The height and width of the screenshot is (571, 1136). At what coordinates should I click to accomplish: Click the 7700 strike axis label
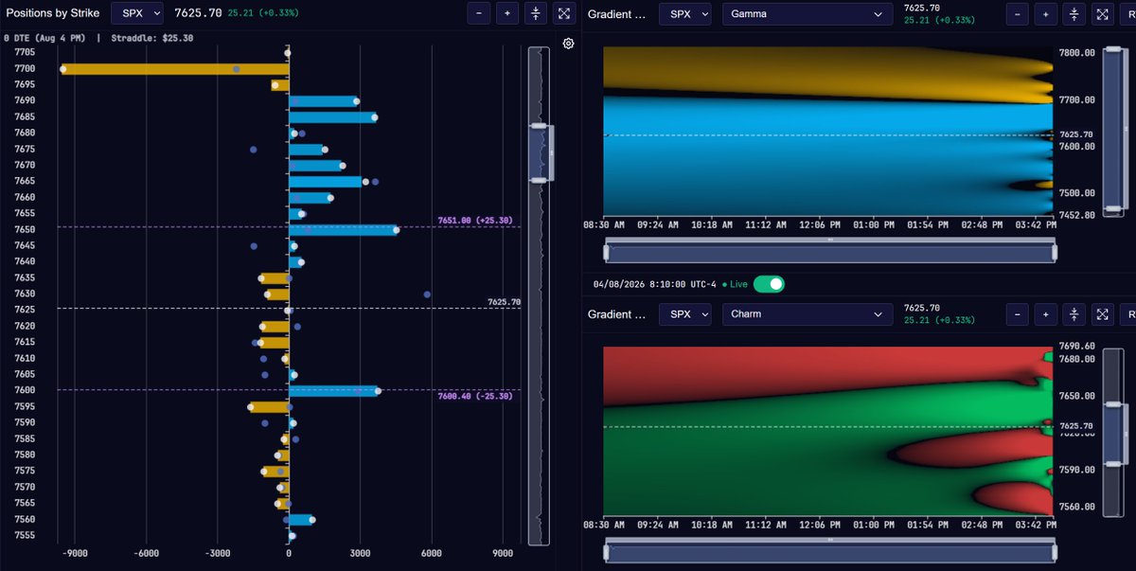pyautogui.click(x=25, y=69)
